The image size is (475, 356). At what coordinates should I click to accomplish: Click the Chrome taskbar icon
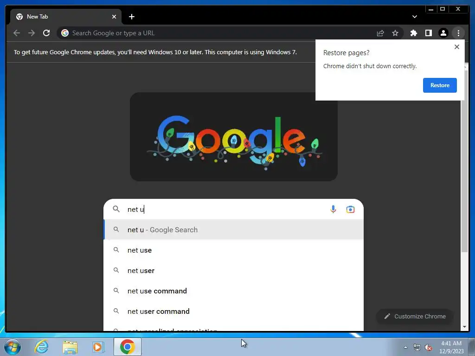[128, 347]
